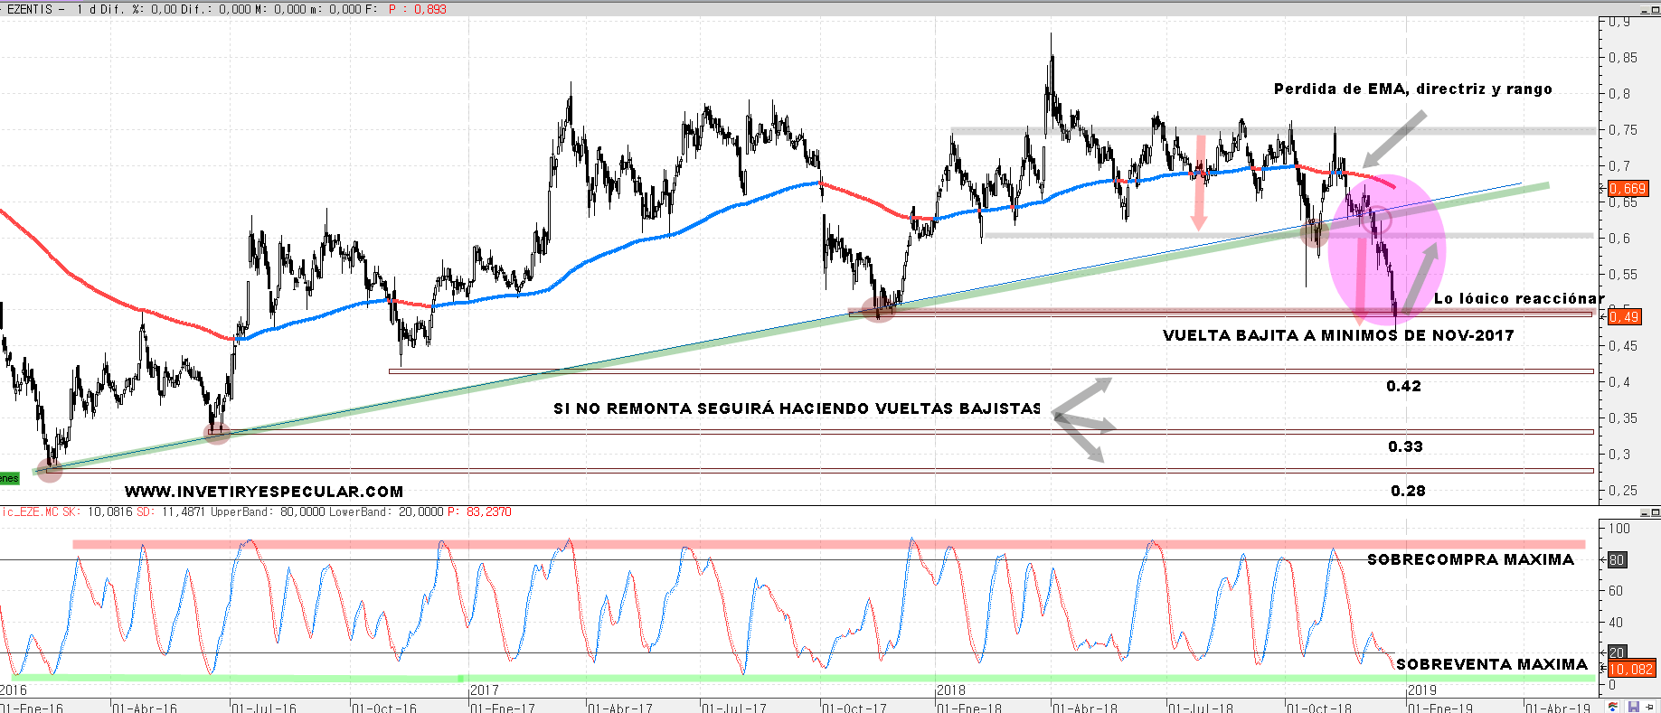Click the orange 0,669 EMA price label
The width and height of the screenshot is (1661, 713).
(1628, 189)
